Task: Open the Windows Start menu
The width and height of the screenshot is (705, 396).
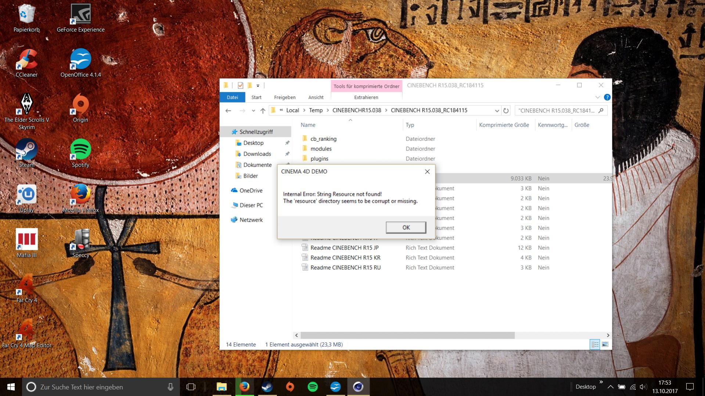Action: pyautogui.click(x=11, y=387)
